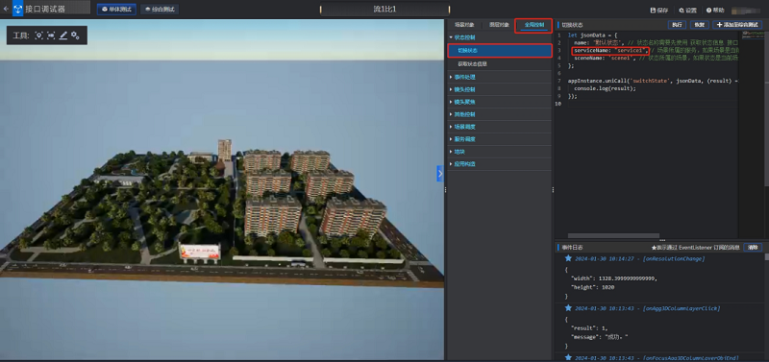This screenshot has height=362, width=769.
Task: Click star icon of onAgg3DColumnLayerClick log entry
Action: pyautogui.click(x=568, y=307)
